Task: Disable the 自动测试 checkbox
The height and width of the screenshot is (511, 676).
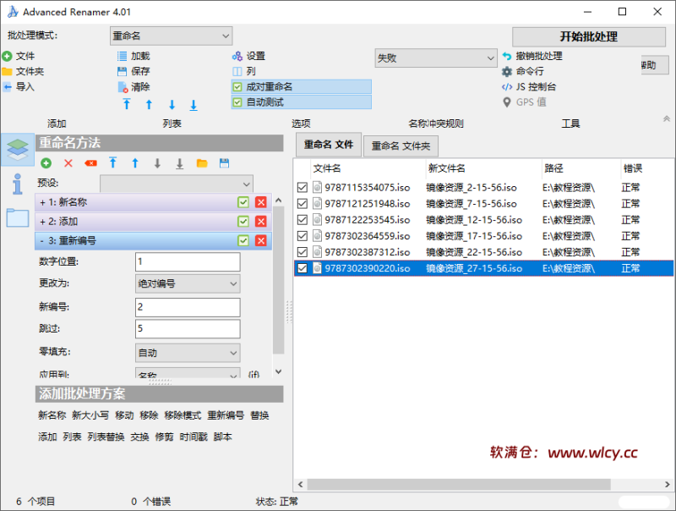Action: (x=237, y=102)
